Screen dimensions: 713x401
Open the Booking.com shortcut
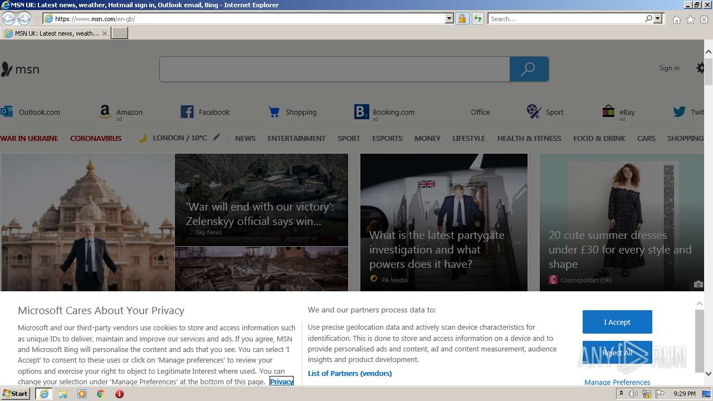[384, 112]
